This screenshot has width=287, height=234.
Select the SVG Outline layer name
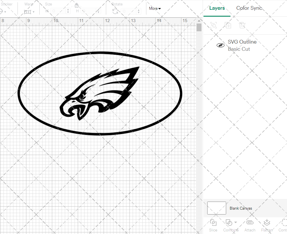[242, 42]
